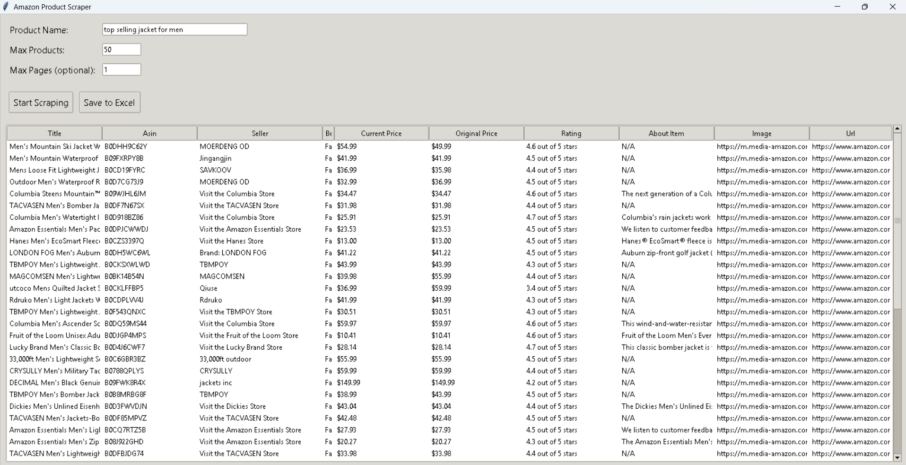Click the TACVASEN Men's Lightweight title

coord(54,454)
